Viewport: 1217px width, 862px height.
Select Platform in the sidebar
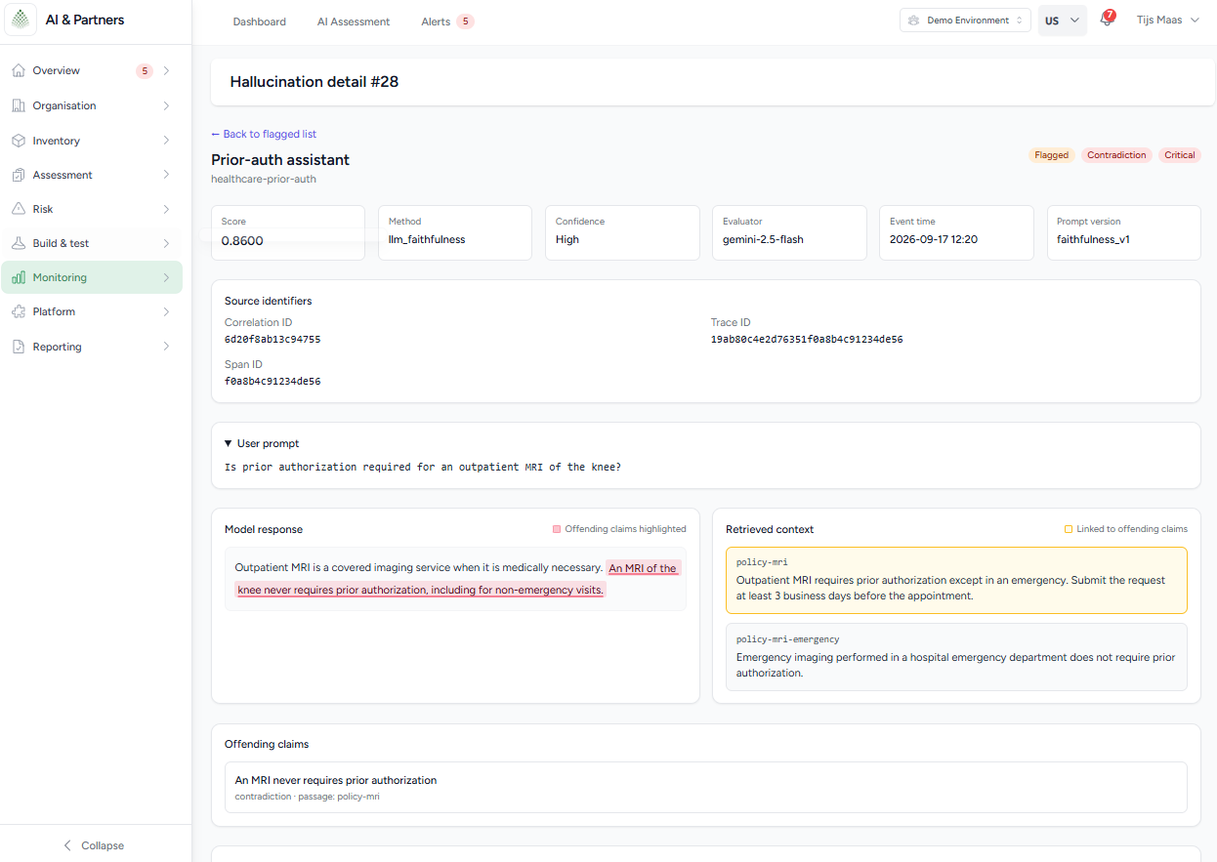[92, 311]
